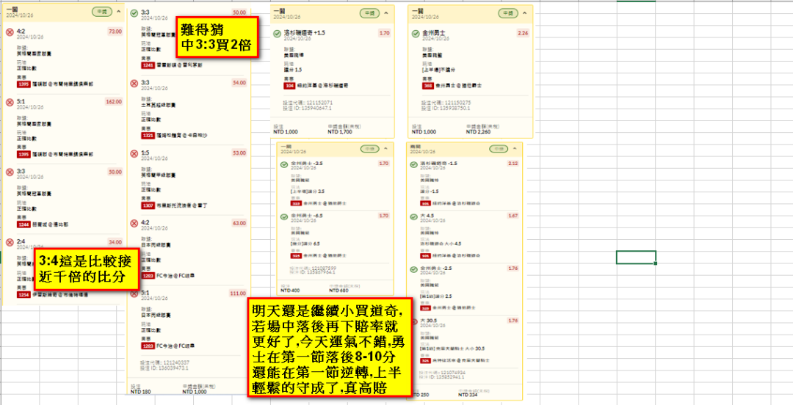Click the 中獎 badge on the 金州勇士 -3.5 slip
Screen dimensions: 793x405
click(x=369, y=149)
